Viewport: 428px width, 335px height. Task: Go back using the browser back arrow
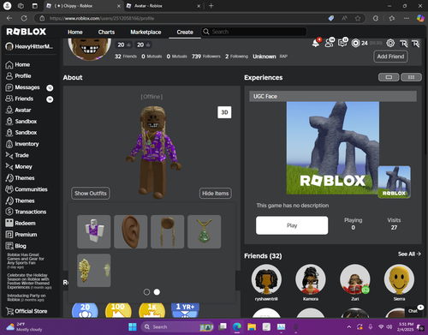[x=9, y=18]
